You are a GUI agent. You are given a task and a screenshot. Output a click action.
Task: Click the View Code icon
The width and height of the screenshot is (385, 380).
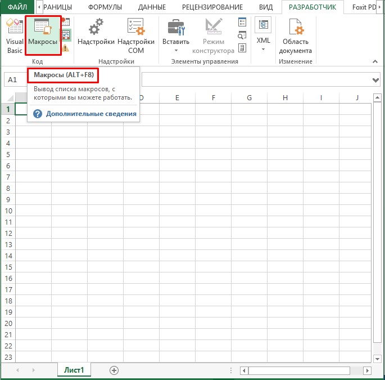pyautogui.click(x=242, y=35)
